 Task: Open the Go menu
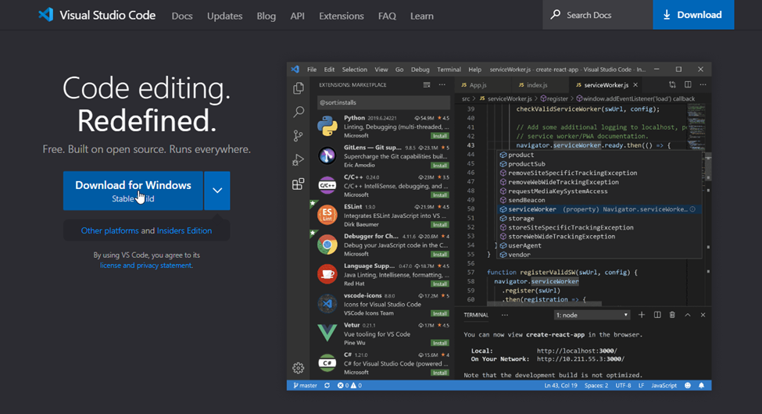pyautogui.click(x=399, y=70)
